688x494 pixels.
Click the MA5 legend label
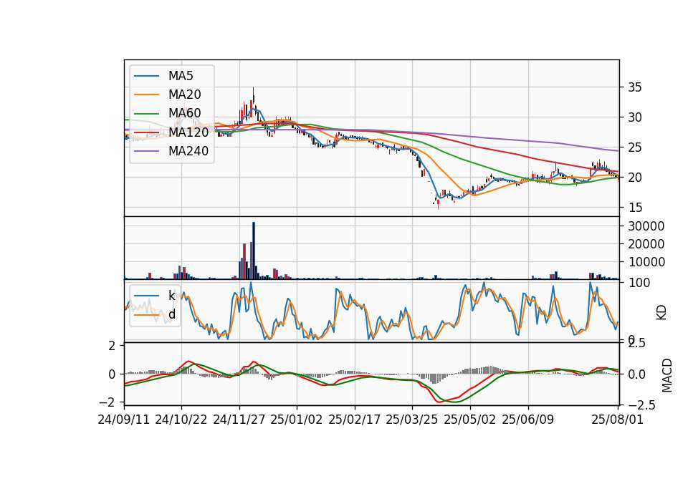coord(181,76)
